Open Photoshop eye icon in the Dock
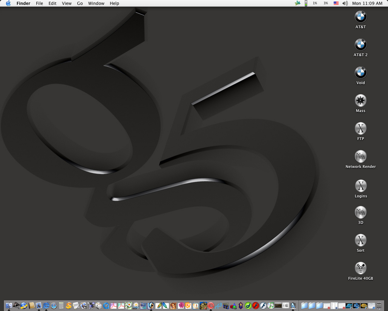 pyautogui.click(x=151, y=305)
